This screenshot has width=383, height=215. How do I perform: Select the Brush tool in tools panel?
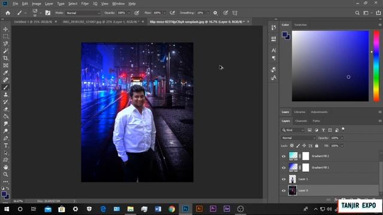[x=5, y=87]
